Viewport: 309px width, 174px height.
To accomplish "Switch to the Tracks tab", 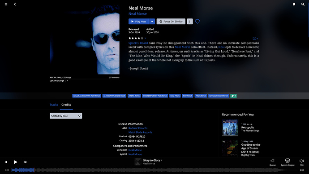I will [54, 105].
